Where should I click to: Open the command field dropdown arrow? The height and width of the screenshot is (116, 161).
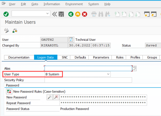47,13
